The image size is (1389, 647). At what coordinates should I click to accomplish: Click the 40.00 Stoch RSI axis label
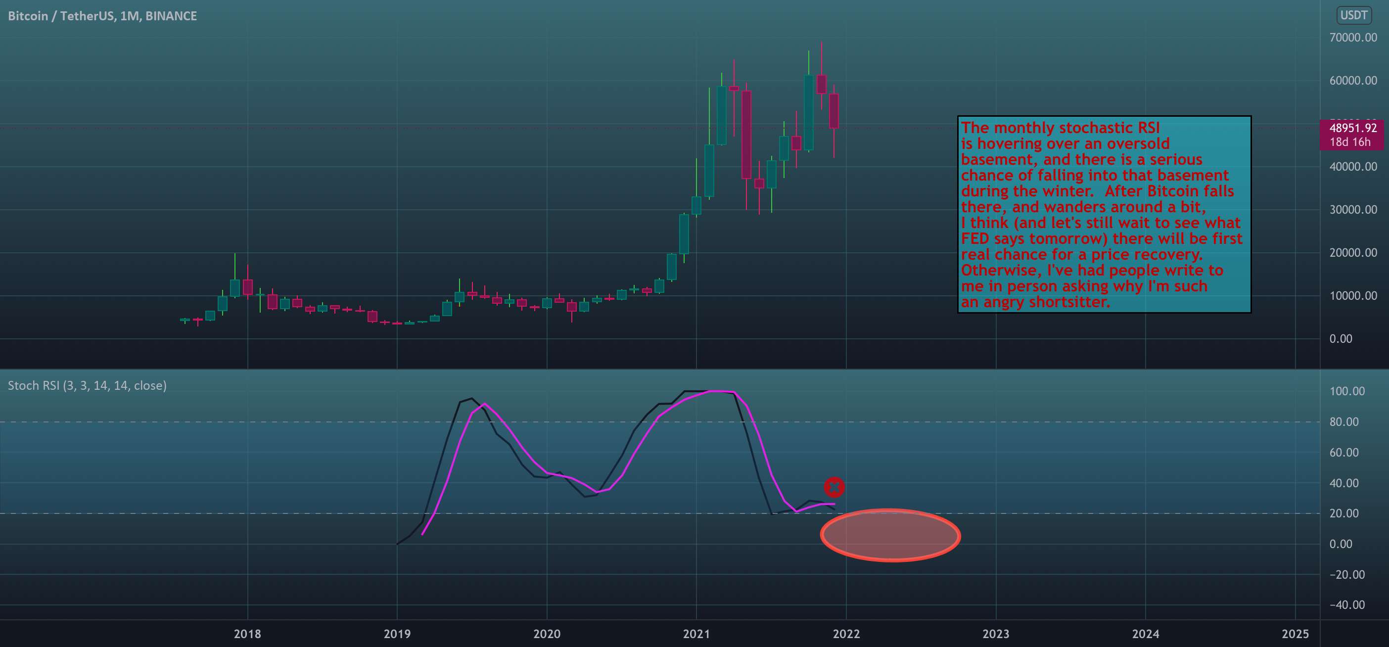click(1343, 484)
